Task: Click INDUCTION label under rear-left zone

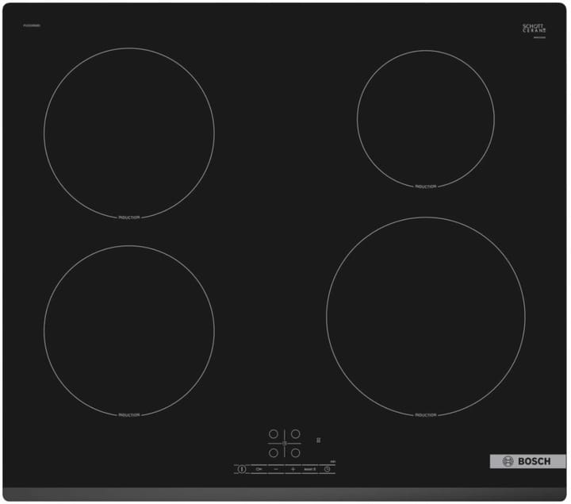Action: pyautogui.click(x=129, y=217)
